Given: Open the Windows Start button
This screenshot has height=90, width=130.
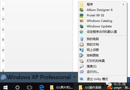Looking at the screenshot, I should click(x=5, y=88).
